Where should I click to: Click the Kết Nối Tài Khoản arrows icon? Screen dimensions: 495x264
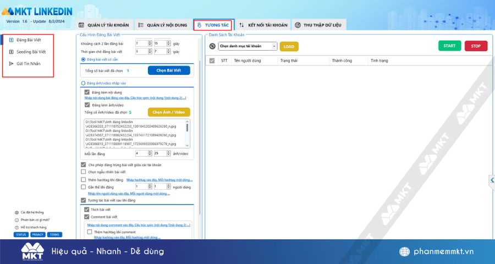(x=241, y=25)
